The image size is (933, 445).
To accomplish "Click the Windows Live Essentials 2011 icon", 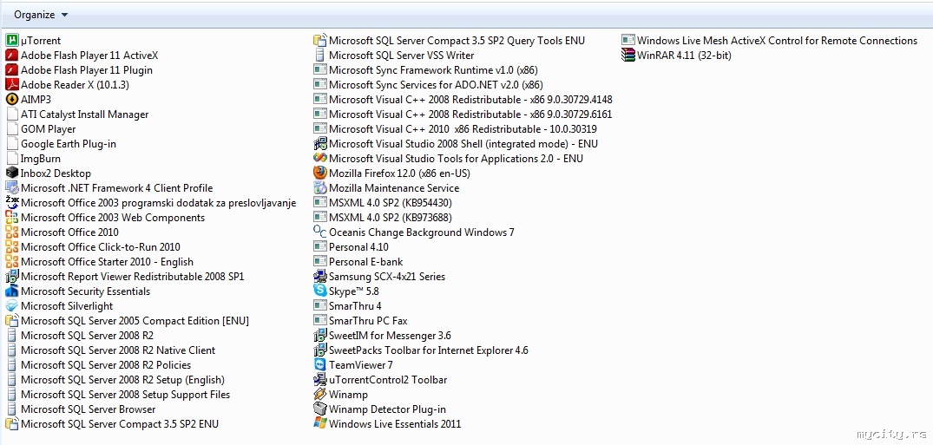I will (320, 424).
